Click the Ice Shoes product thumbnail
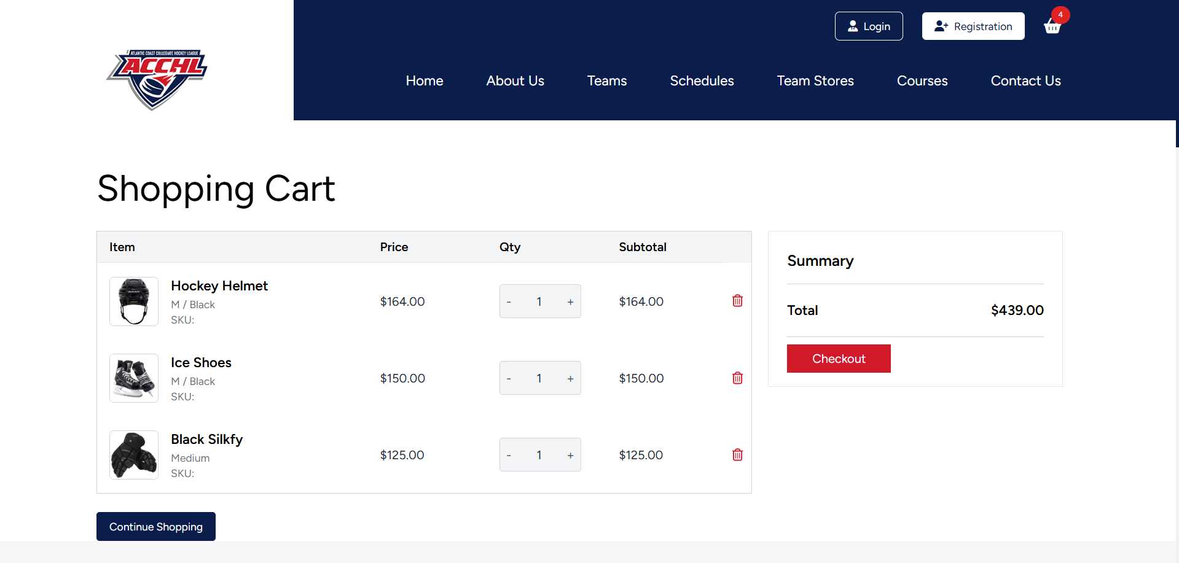 (x=133, y=378)
